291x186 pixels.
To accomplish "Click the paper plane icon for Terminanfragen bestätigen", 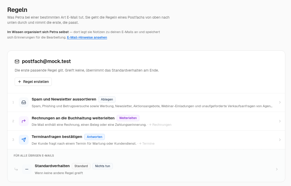I will [x=24, y=140].
